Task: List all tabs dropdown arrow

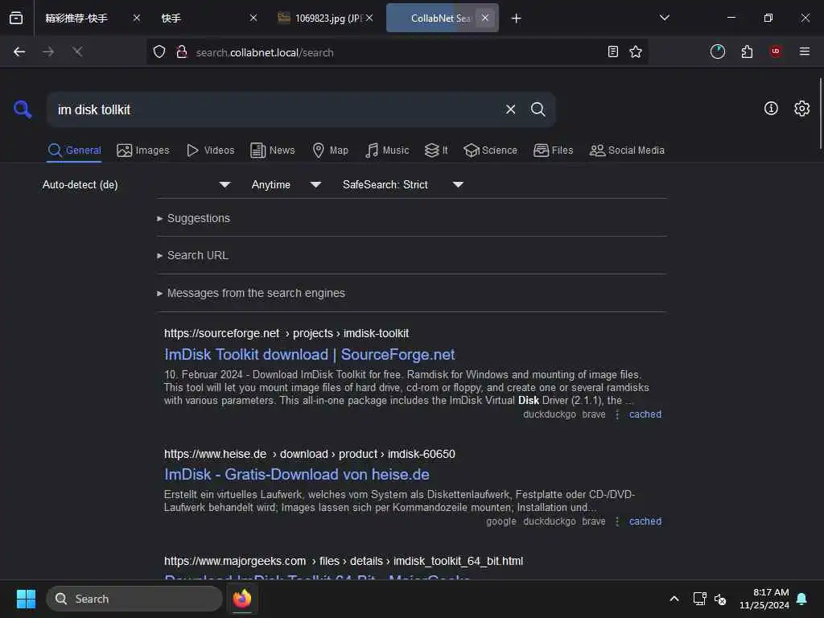Action: tap(664, 18)
